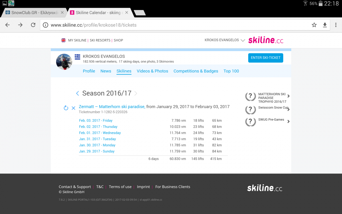
Task: Open the Chrome three-dot menu
Action: coord(336,25)
